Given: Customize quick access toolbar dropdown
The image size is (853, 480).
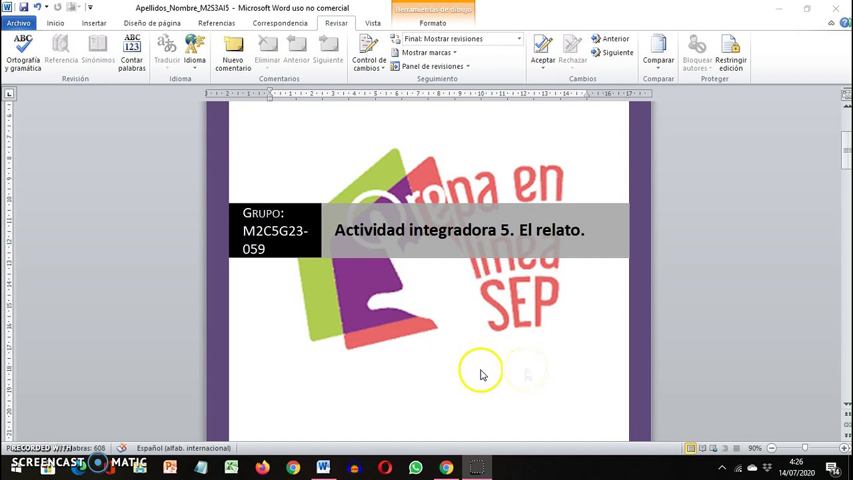Looking at the screenshot, I should coord(91,7).
